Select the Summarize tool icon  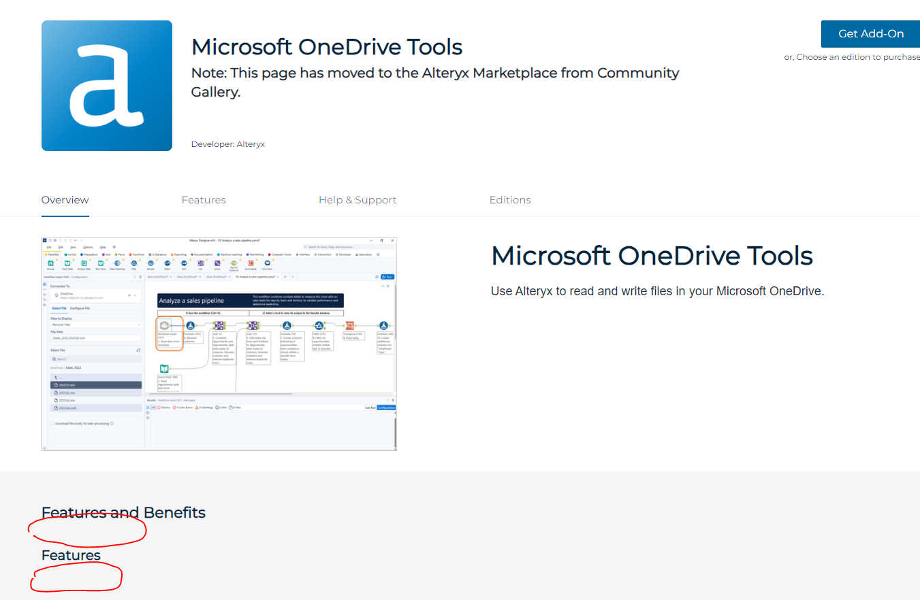point(250,264)
